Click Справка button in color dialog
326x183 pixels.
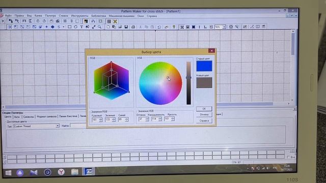pyautogui.click(x=204, y=120)
